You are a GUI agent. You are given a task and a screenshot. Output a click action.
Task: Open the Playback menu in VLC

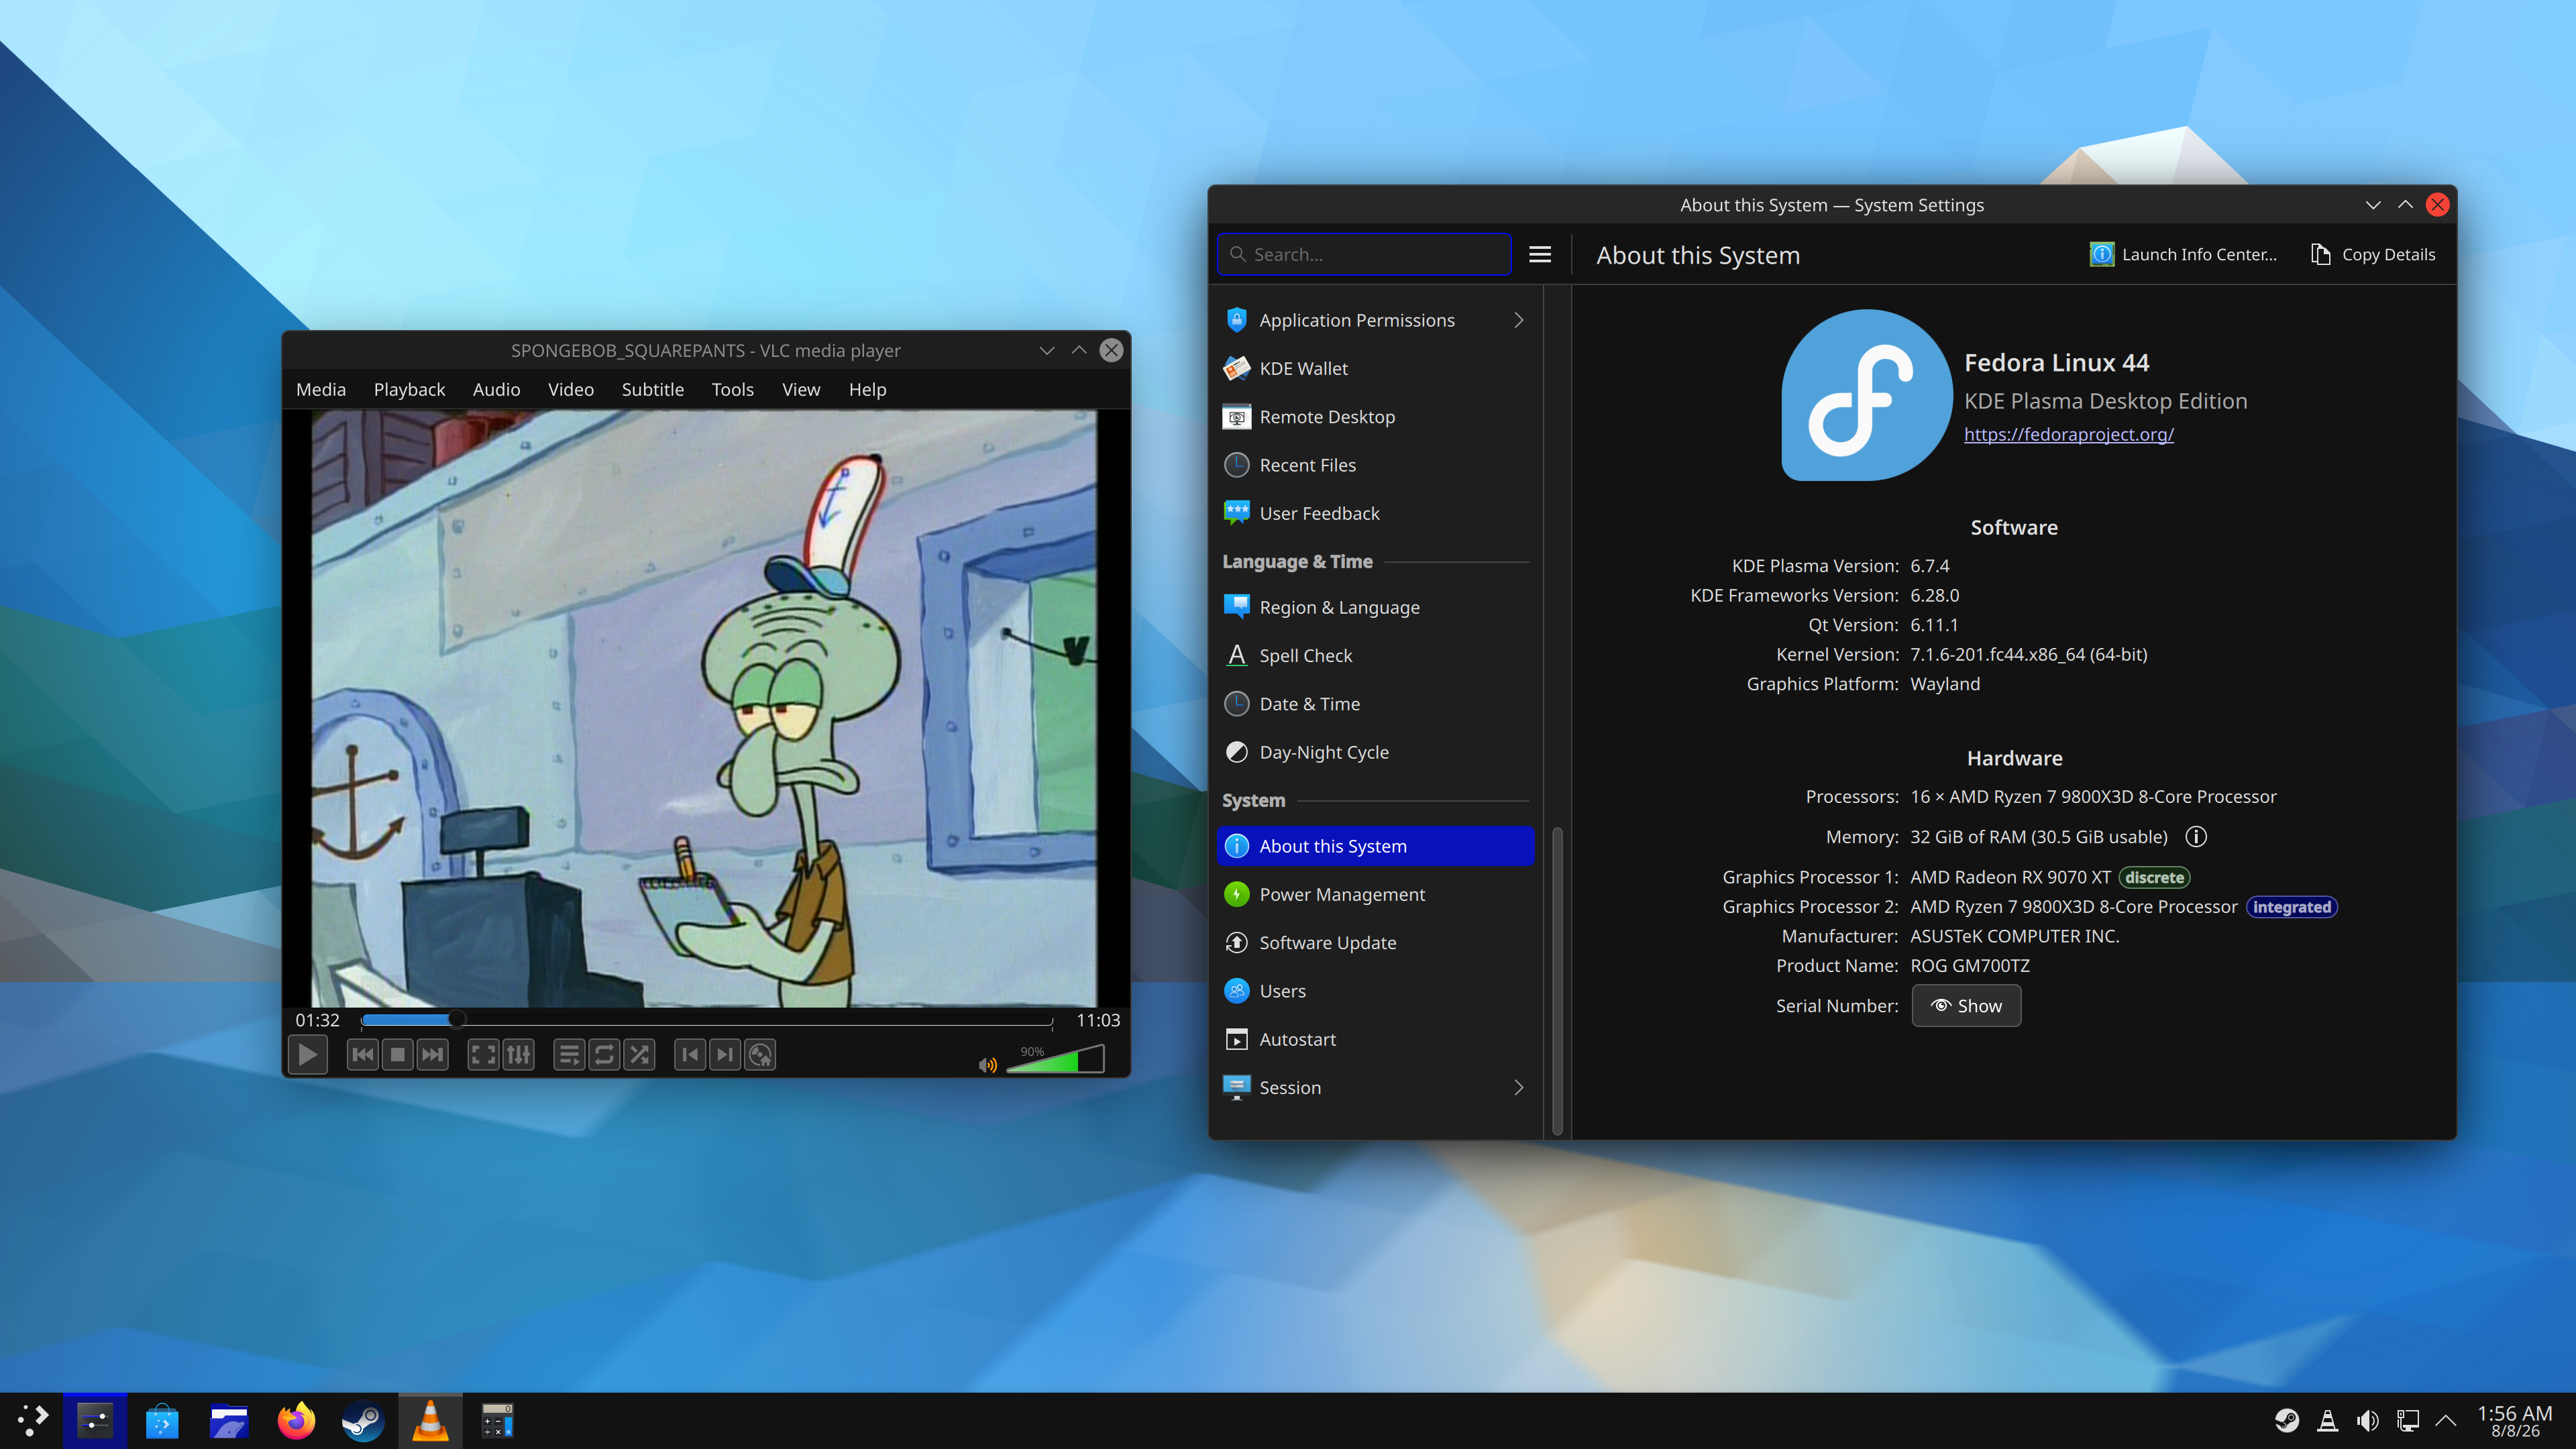[x=409, y=389]
